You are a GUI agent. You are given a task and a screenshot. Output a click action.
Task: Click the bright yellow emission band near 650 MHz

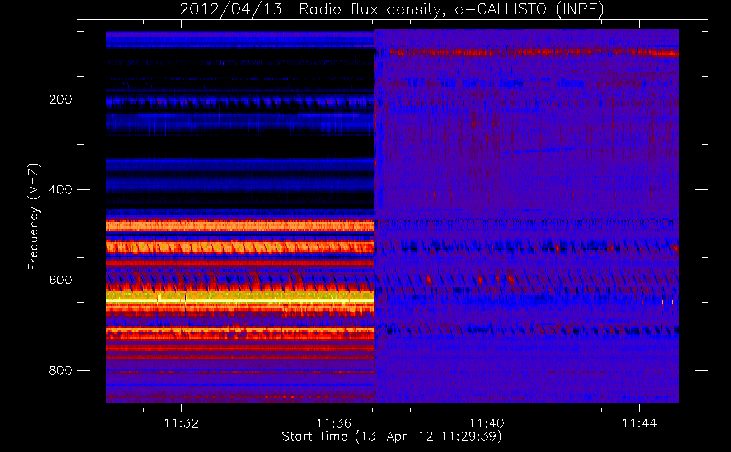coord(240,300)
